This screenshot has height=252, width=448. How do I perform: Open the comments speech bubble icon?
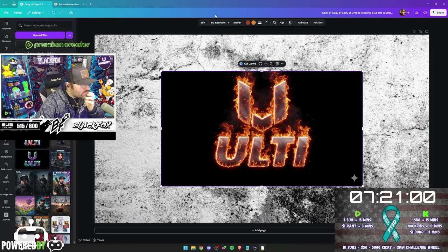[425, 13]
